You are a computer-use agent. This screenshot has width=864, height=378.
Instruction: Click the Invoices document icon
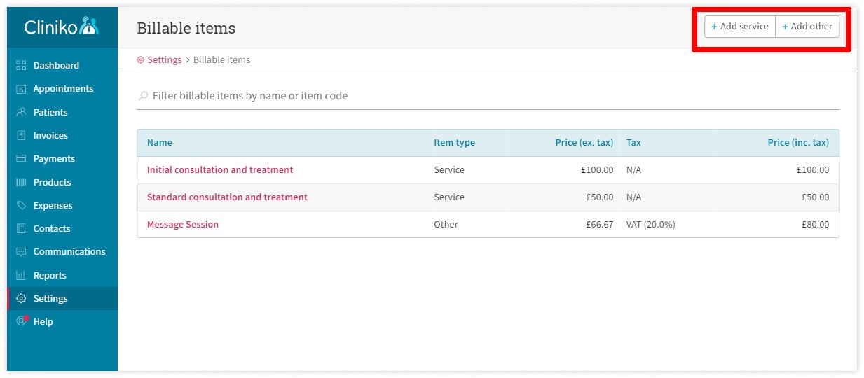(x=21, y=136)
